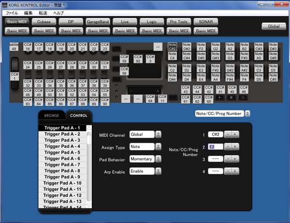This screenshot has height=223, width=290.
Task: Select Trigger Pad A - 1 in list
Action: pos(62,128)
